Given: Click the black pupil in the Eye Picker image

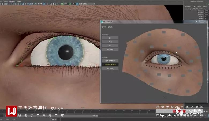Looking at the screenshot, I should coord(164,58).
